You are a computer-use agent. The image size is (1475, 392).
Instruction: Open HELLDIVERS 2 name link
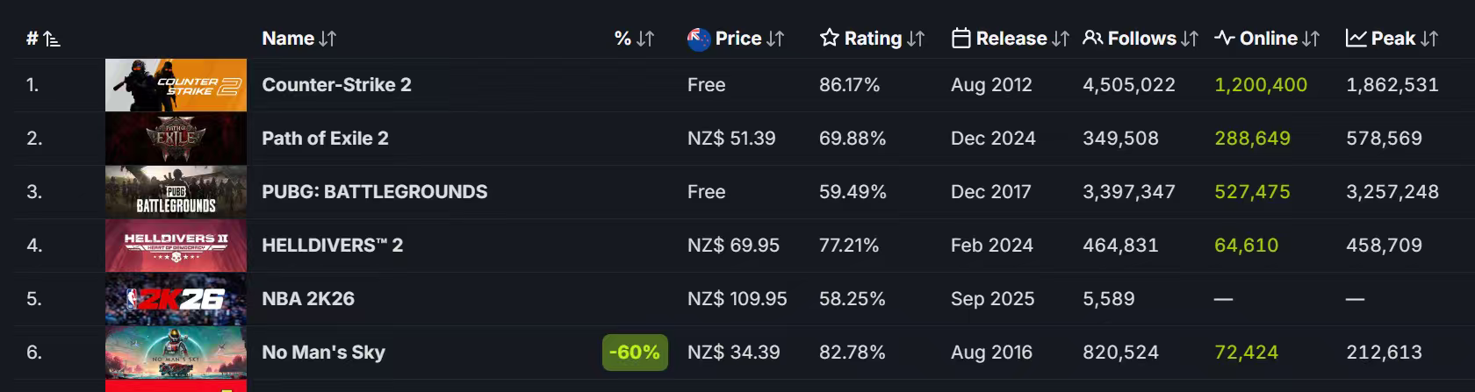tap(332, 246)
